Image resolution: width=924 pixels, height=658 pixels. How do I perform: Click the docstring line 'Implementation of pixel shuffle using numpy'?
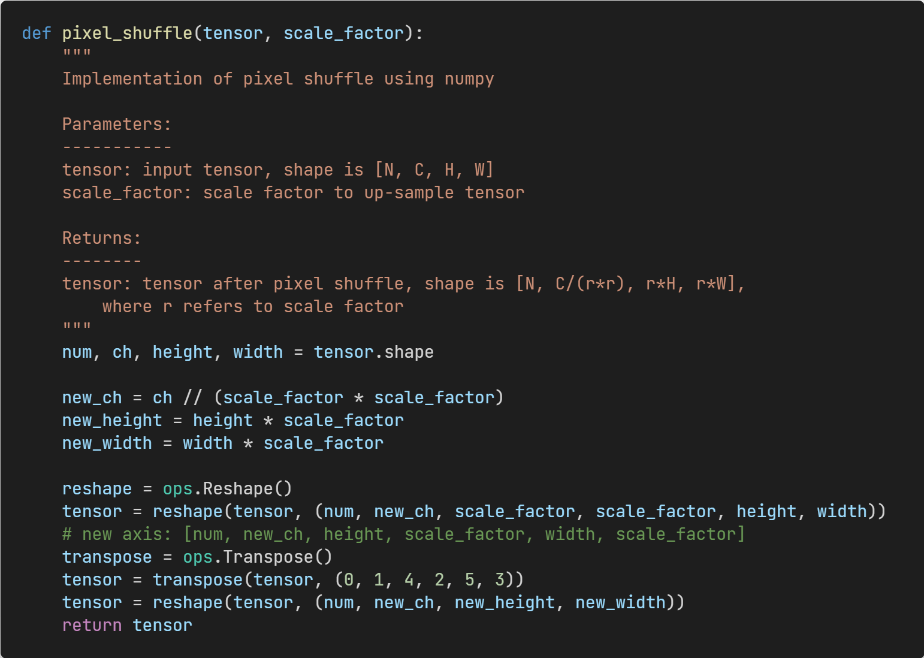pyautogui.click(x=278, y=79)
